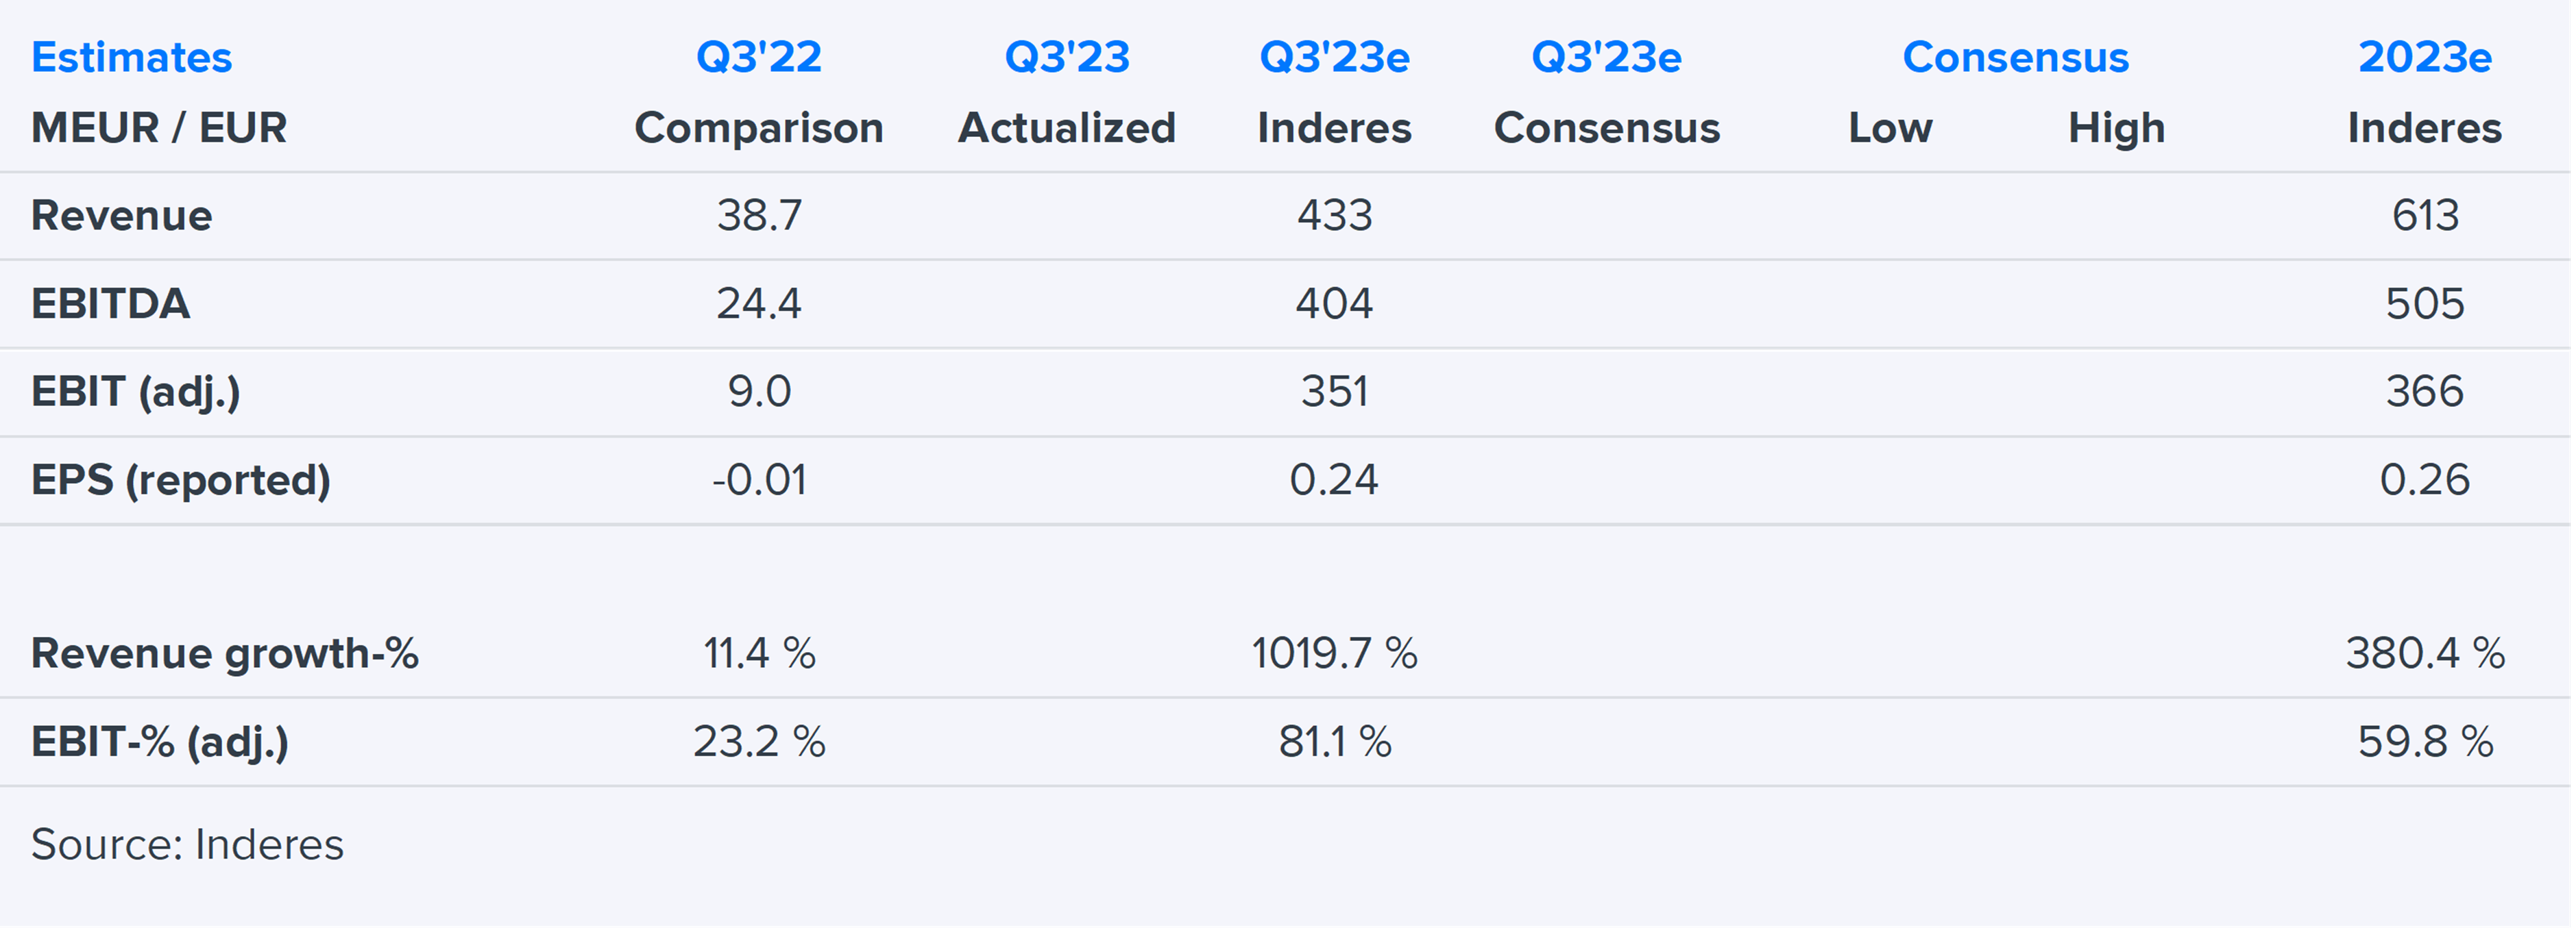This screenshot has height=930, width=2576.
Task: Click the 2023e column header
Action: [2424, 57]
